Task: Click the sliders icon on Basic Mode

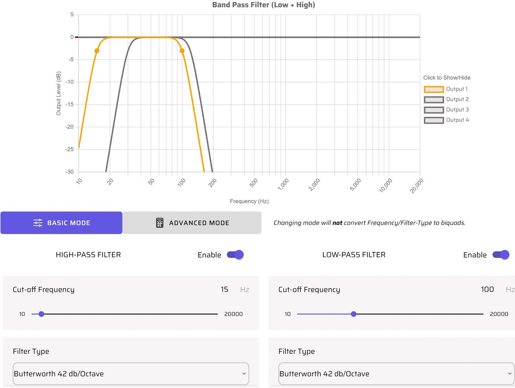Action: tap(38, 223)
